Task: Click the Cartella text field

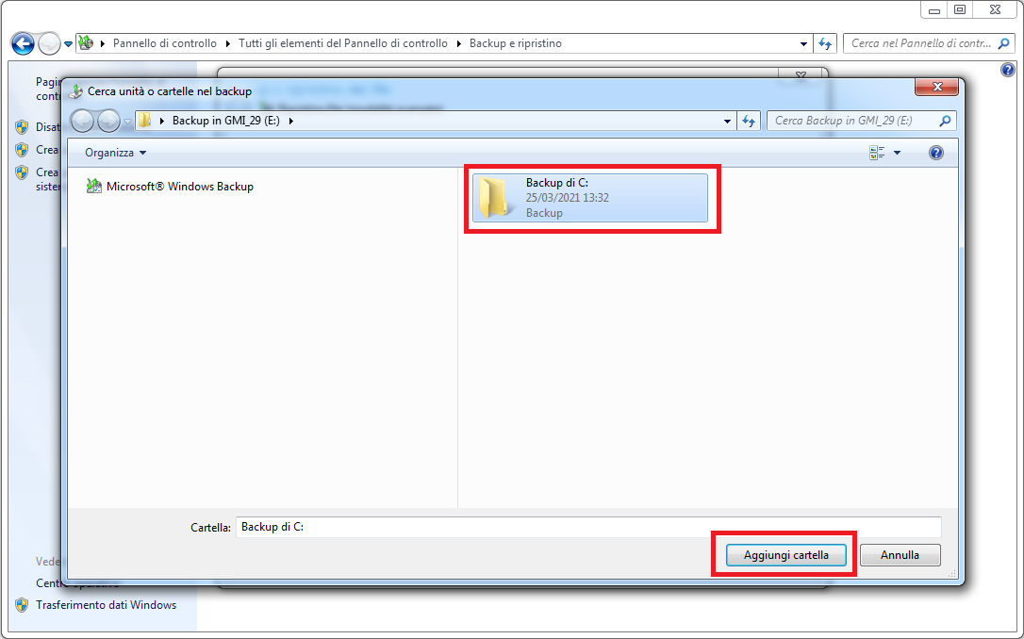Action: (588, 527)
